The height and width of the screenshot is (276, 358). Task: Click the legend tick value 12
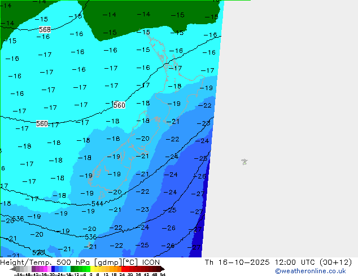pos(106,274)
